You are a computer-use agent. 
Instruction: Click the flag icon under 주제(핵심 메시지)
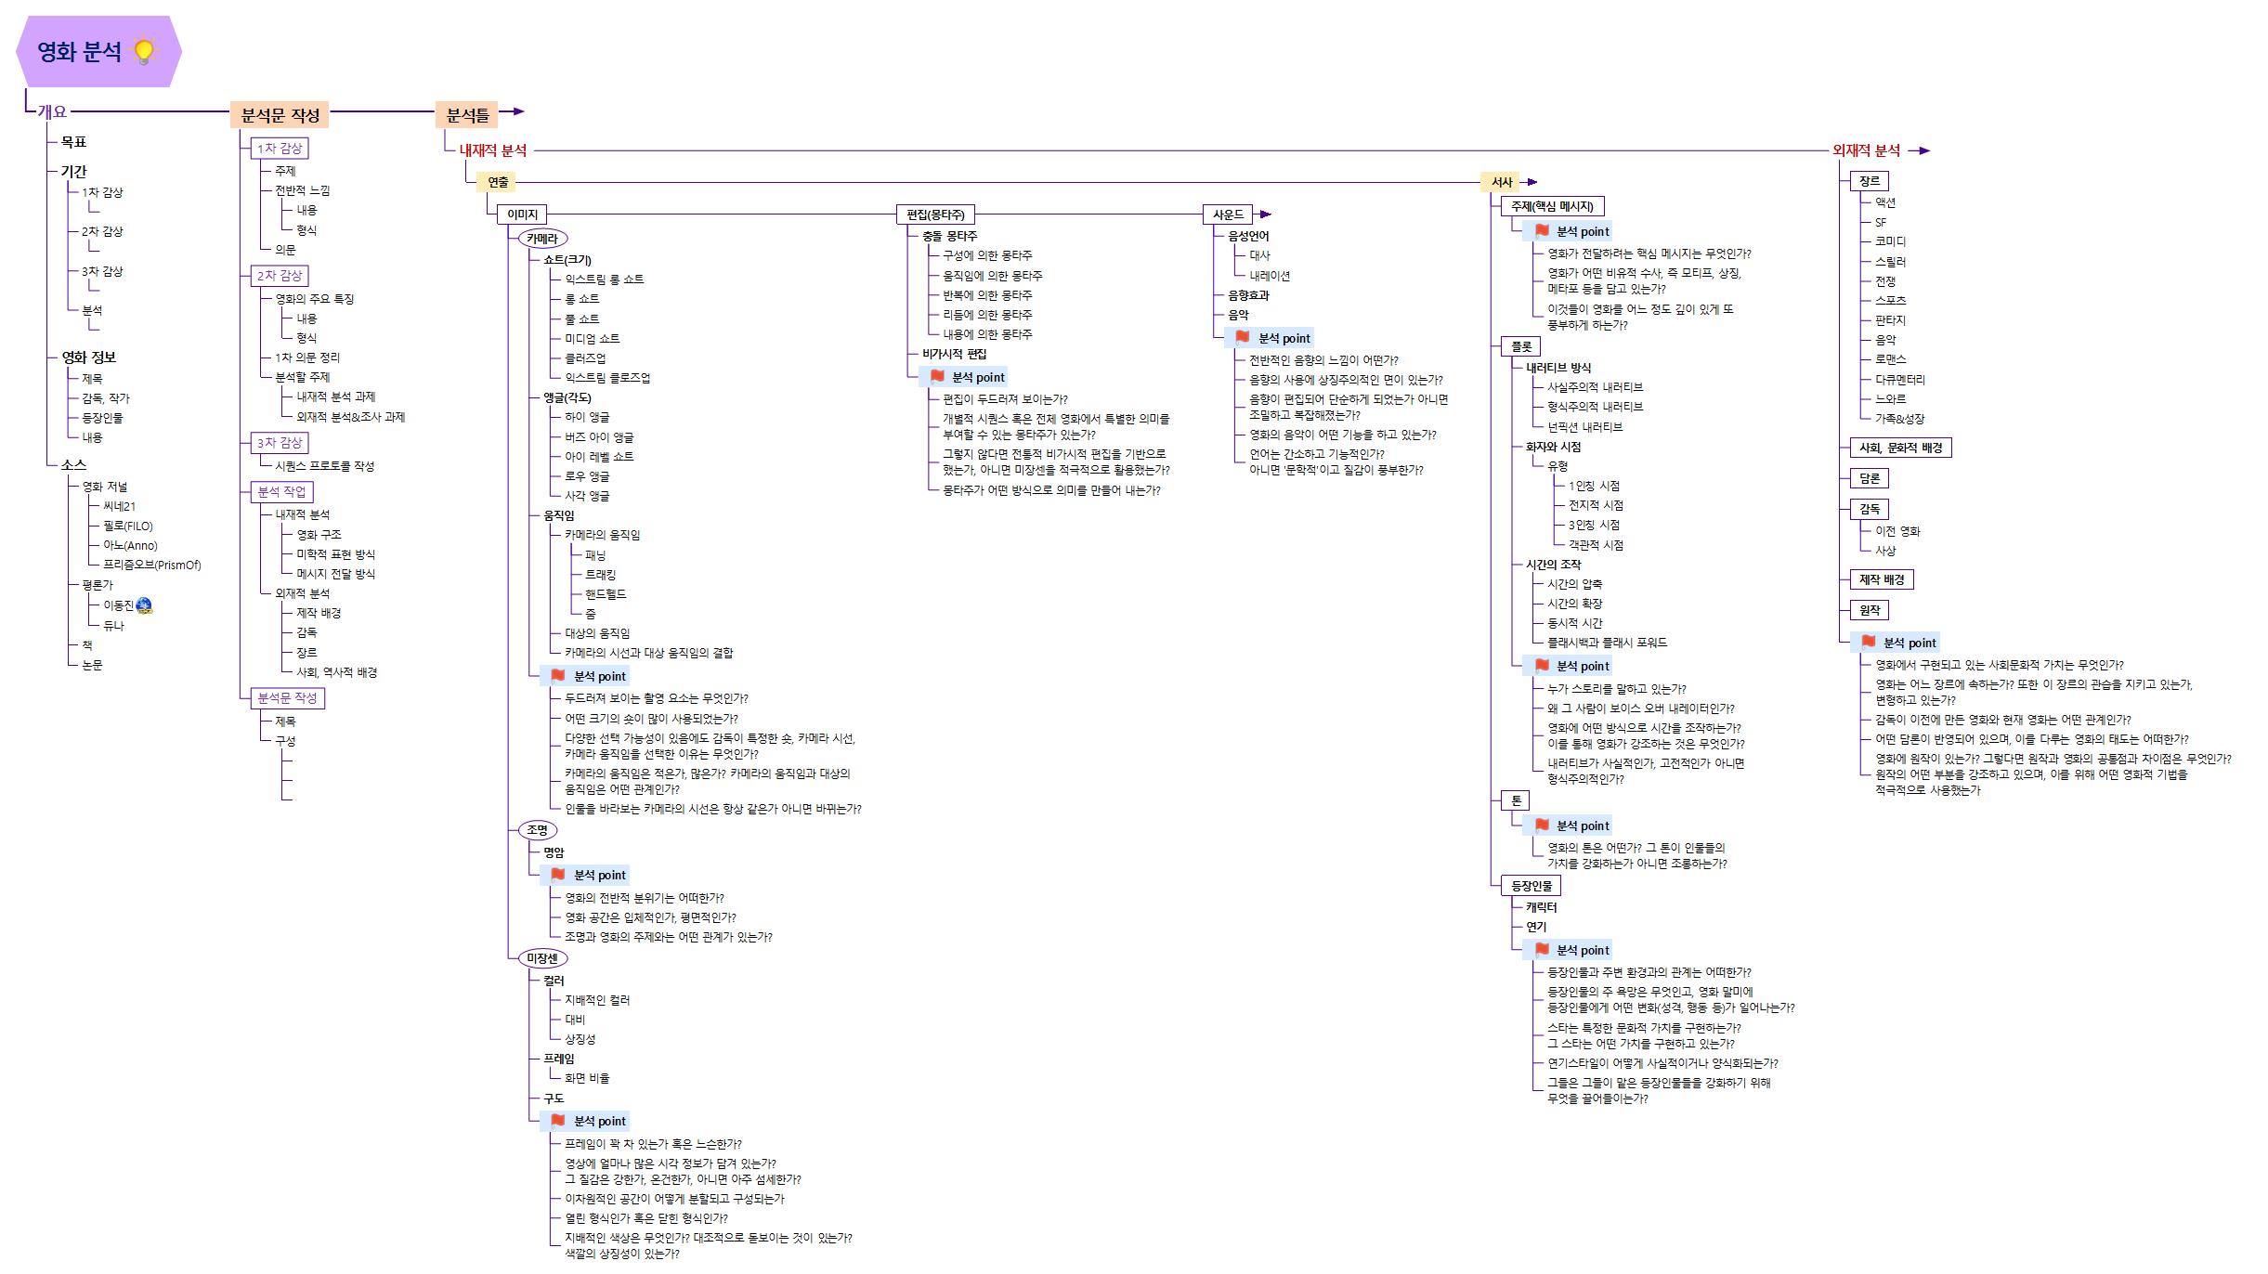click(1542, 230)
